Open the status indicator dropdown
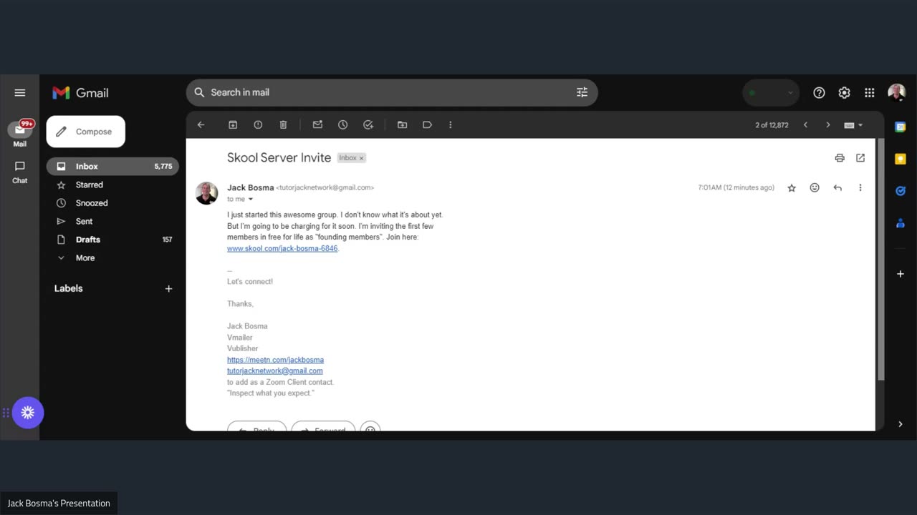917x515 pixels. pyautogui.click(x=771, y=93)
